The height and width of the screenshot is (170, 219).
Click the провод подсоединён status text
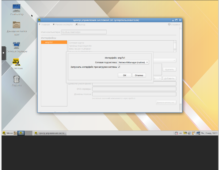tap(80, 46)
